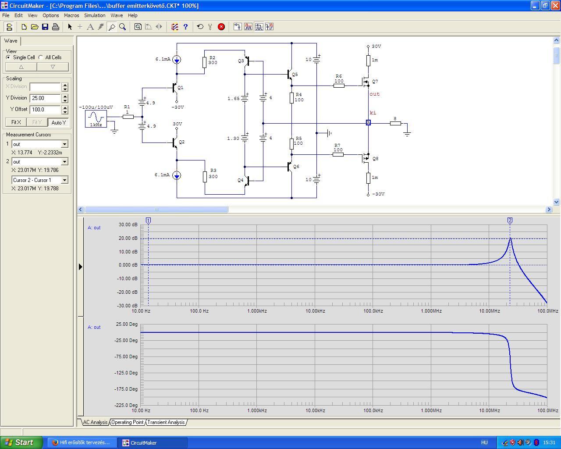The width and height of the screenshot is (561, 449).
Task: Click the blue question mark help icon
Action: (x=185, y=27)
